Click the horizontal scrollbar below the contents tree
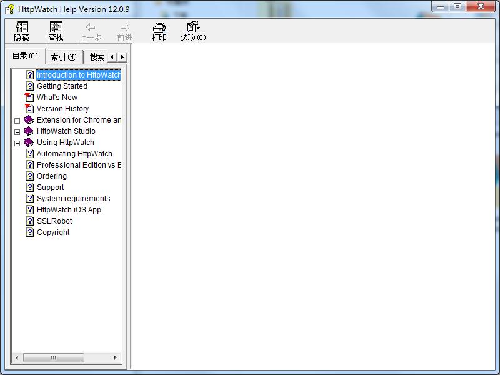Image resolution: width=500 pixels, height=375 pixels. pyautogui.click(x=54, y=357)
